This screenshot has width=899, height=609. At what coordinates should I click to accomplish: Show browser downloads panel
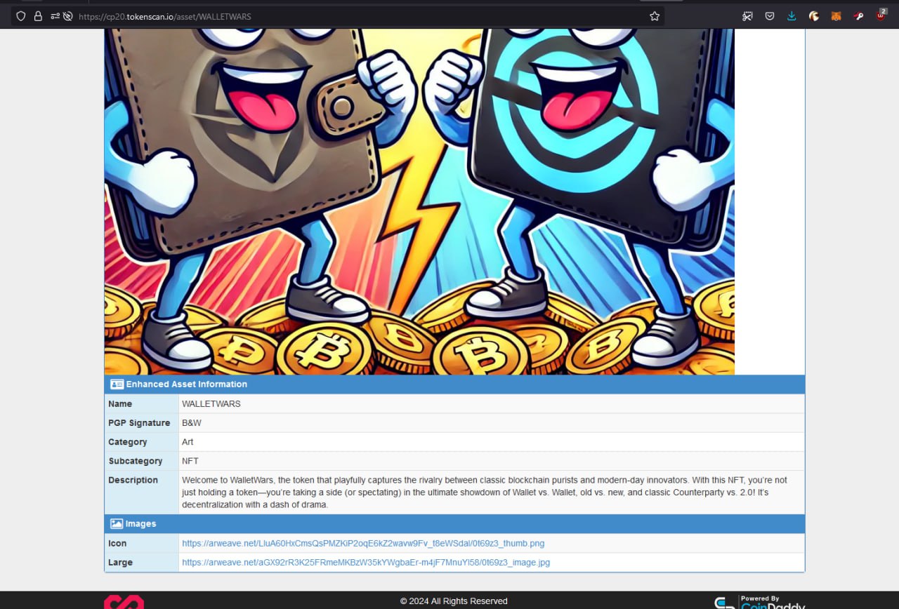792,16
